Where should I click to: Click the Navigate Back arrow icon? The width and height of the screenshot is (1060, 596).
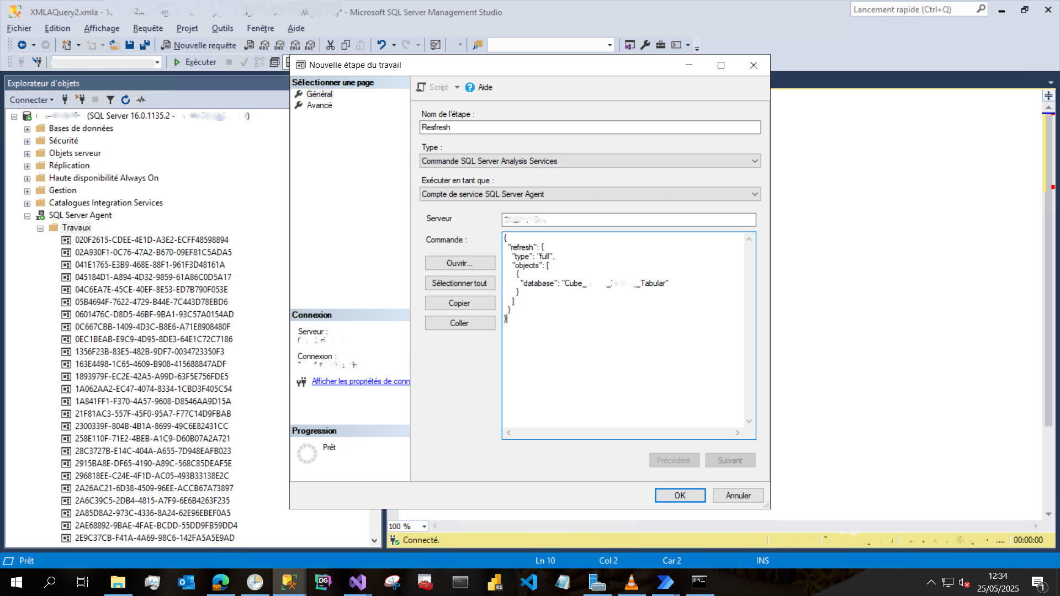click(22, 45)
